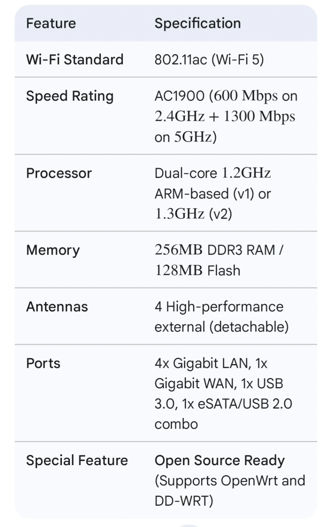
Task: Select the Speed Rating label
Action: click(70, 96)
